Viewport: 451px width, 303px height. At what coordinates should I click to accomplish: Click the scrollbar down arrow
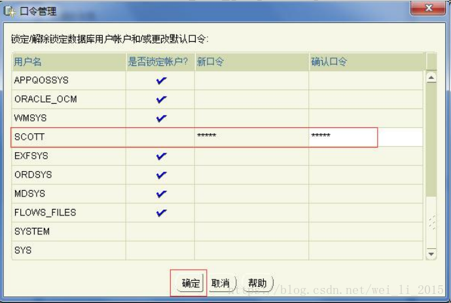431,254
